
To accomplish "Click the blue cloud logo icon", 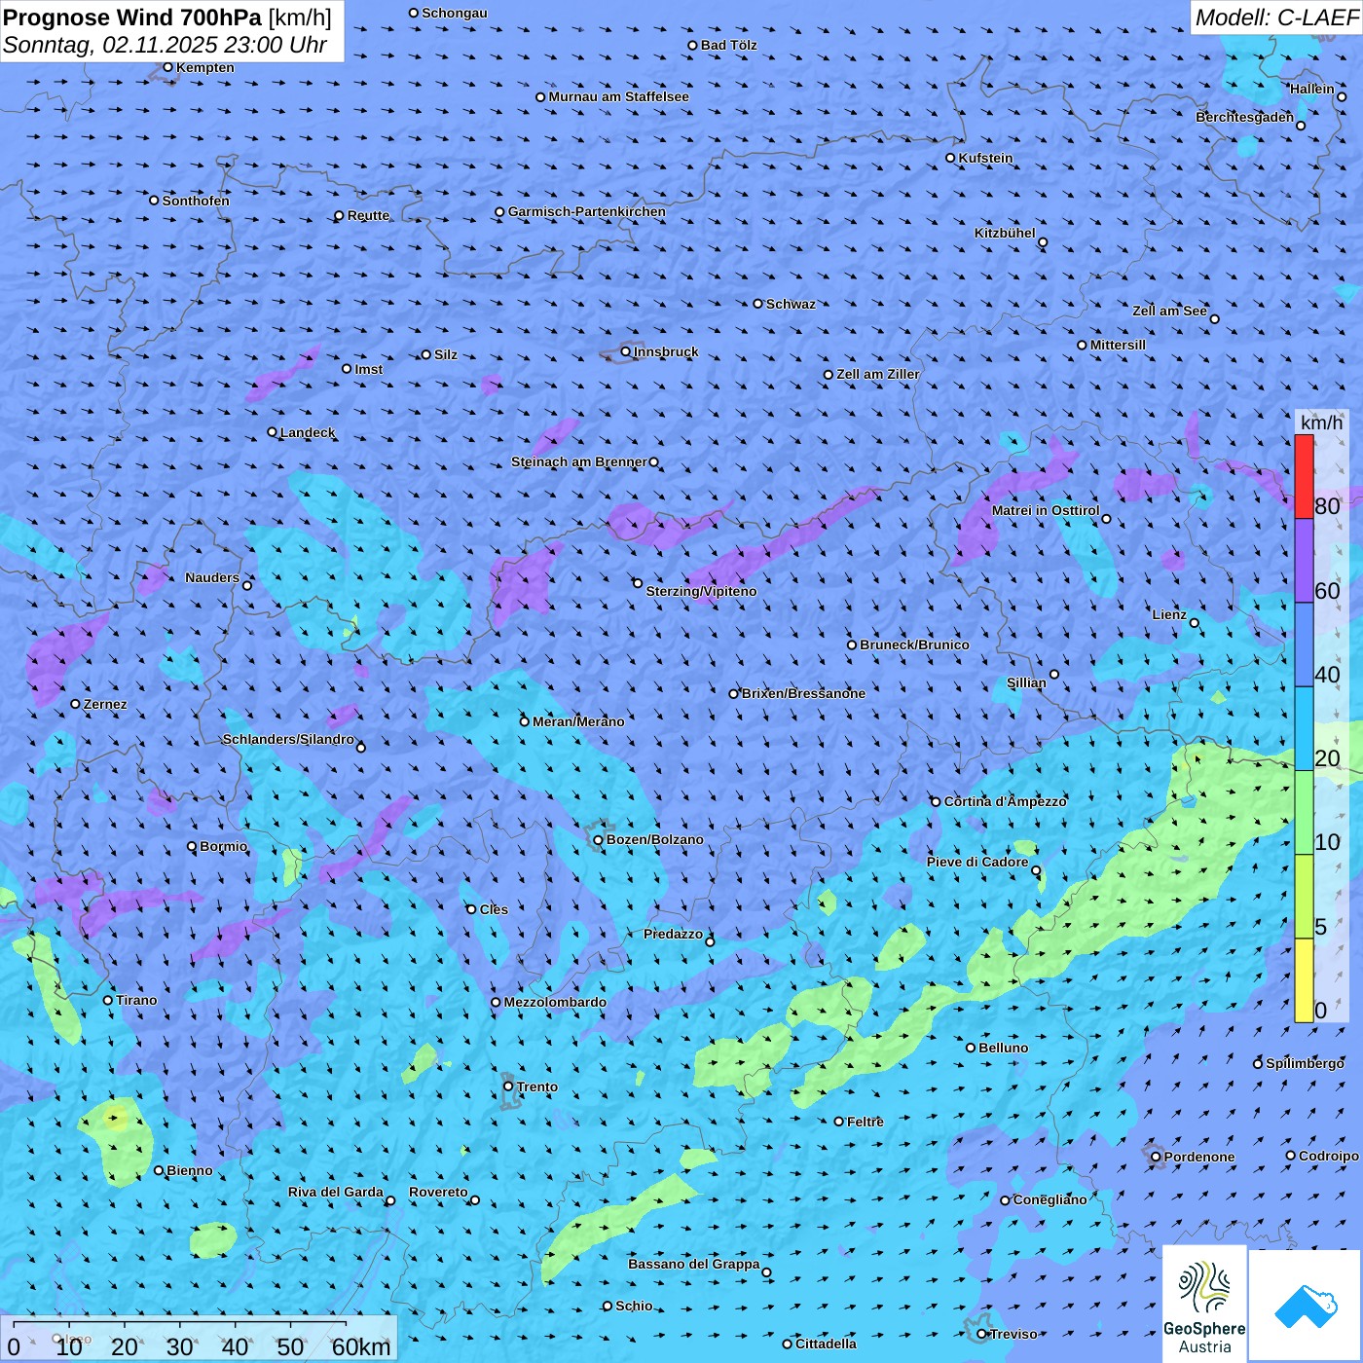I will click(x=1305, y=1306).
